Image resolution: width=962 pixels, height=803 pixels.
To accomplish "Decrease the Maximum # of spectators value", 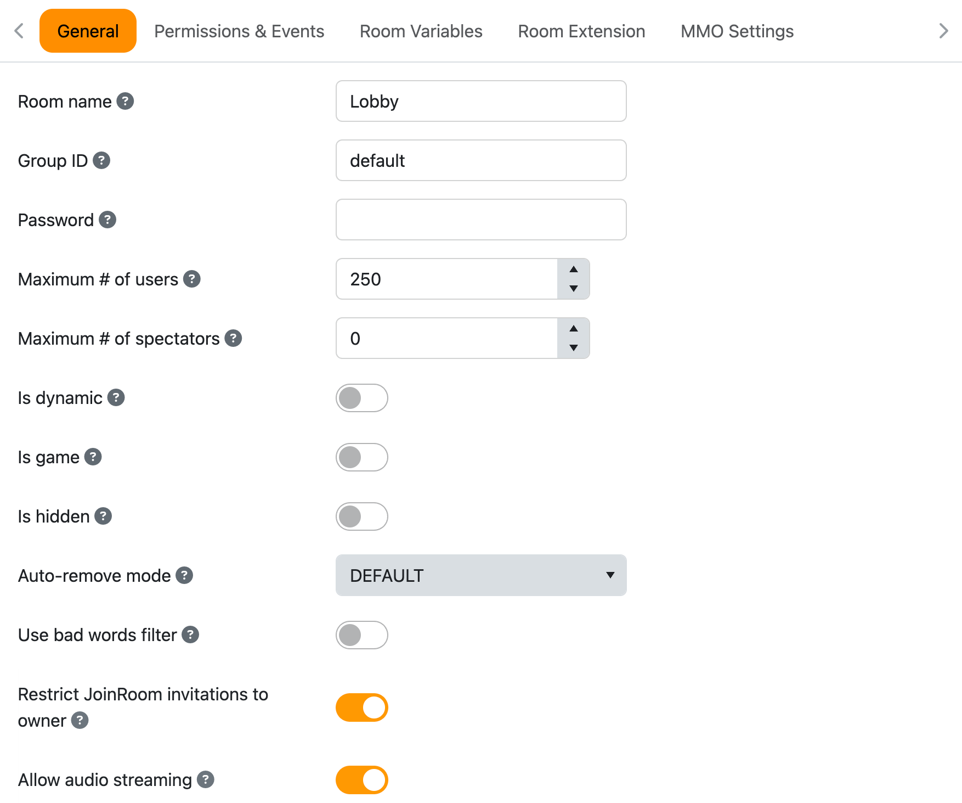I will (x=573, y=347).
